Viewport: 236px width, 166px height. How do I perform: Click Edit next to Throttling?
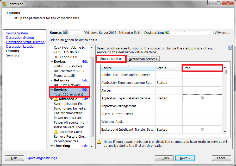[x=85, y=146]
